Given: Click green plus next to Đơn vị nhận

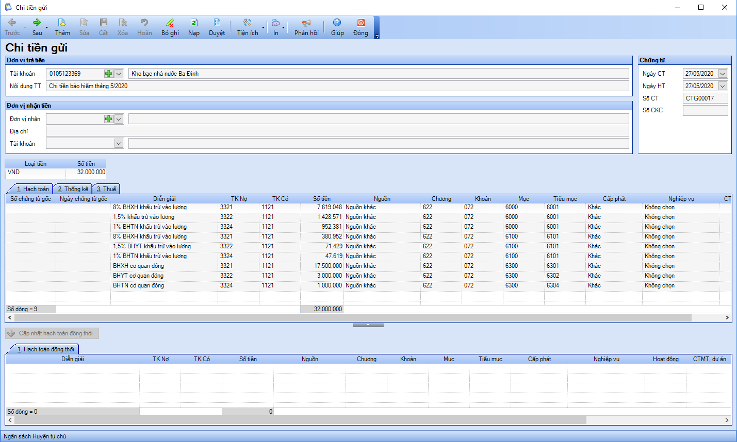Looking at the screenshot, I should pos(108,119).
